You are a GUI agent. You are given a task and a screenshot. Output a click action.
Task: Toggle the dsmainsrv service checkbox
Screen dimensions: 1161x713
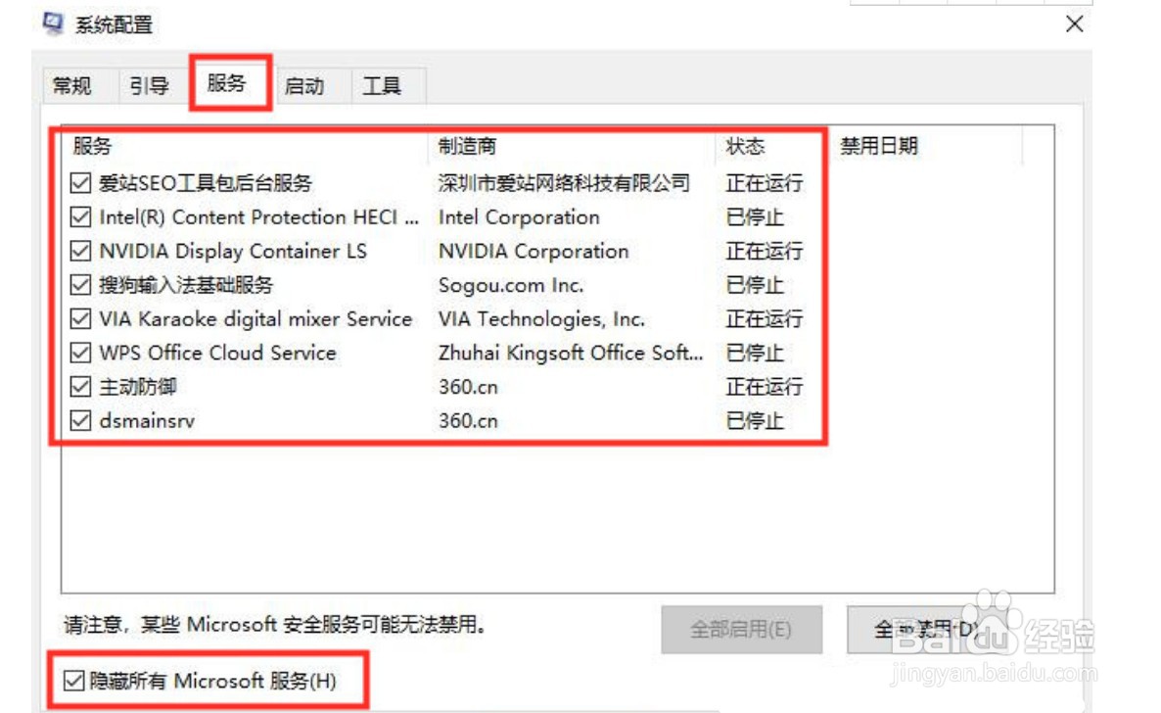[80, 421]
